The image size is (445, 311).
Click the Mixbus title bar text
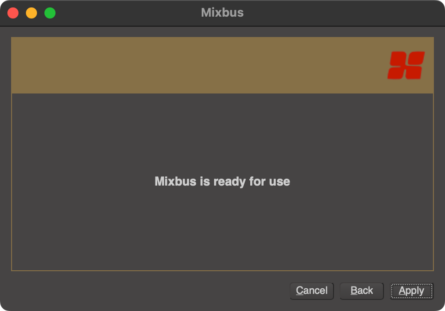(222, 12)
